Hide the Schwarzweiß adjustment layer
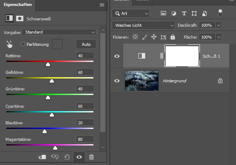 (117, 56)
